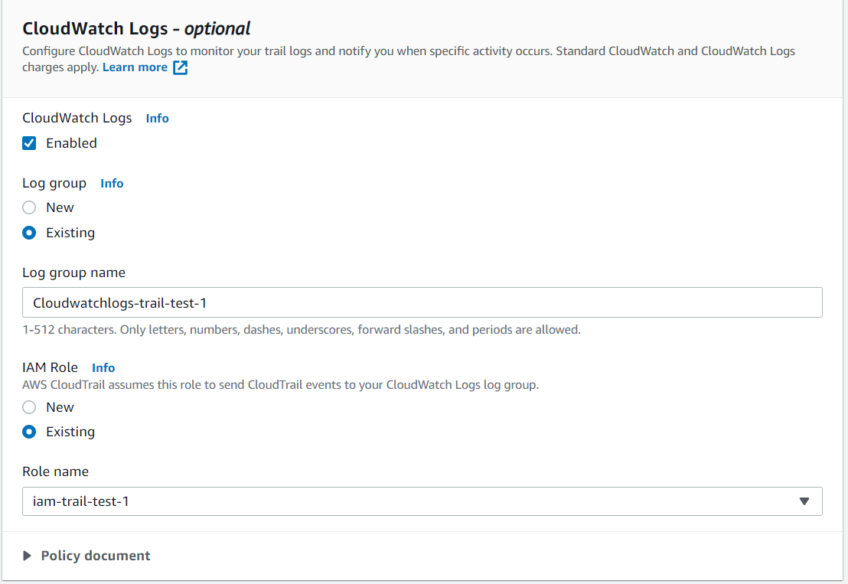The height and width of the screenshot is (584, 848).
Task: Choose the Existing radio button under IAM Role
Action: click(29, 432)
